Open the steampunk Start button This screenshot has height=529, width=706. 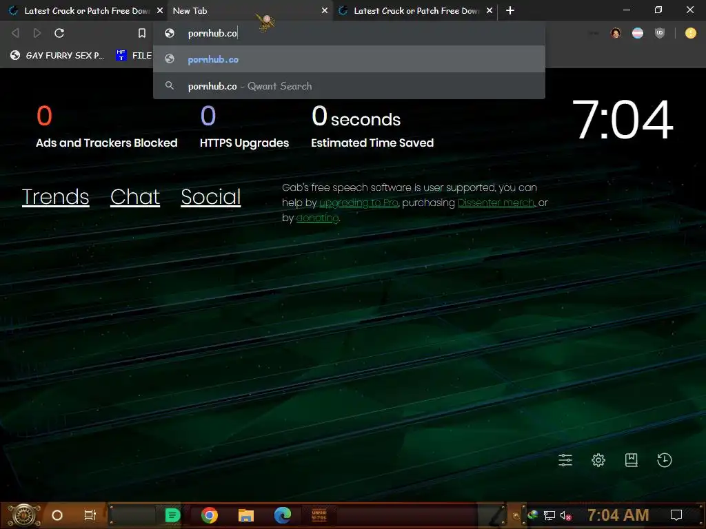point(24,515)
